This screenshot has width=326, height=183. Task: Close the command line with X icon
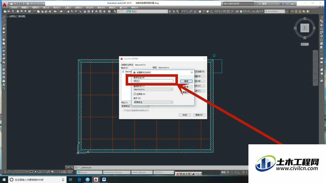click(68, 167)
